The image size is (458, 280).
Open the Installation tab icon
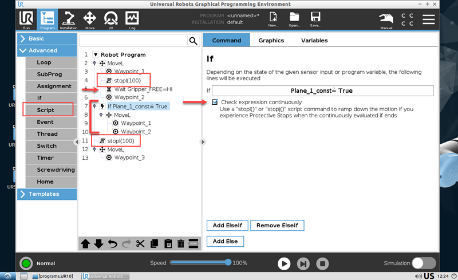pyautogui.click(x=68, y=19)
